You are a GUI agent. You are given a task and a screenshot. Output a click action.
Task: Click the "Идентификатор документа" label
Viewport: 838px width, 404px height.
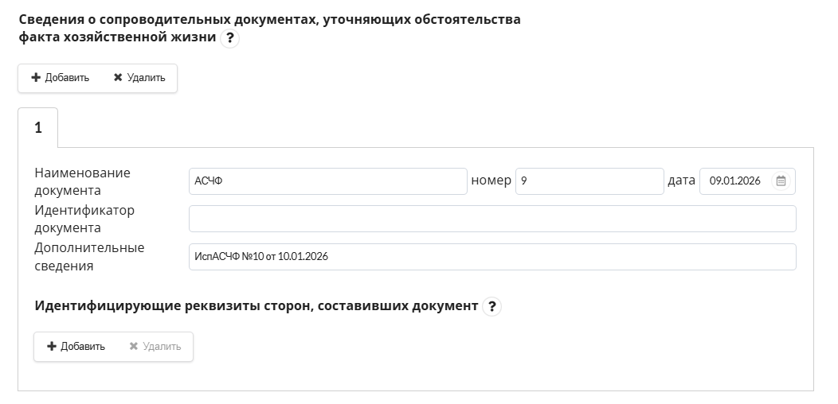pos(84,219)
